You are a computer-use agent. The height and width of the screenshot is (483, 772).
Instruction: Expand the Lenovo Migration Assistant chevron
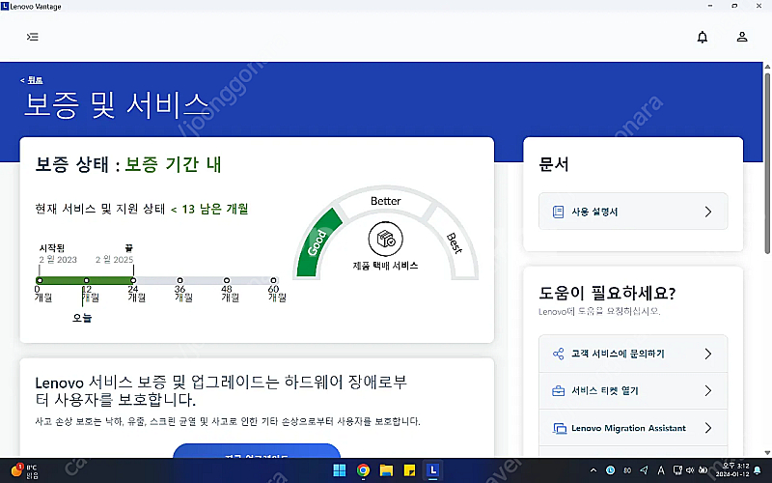pyautogui.click(x=707, y=428)
